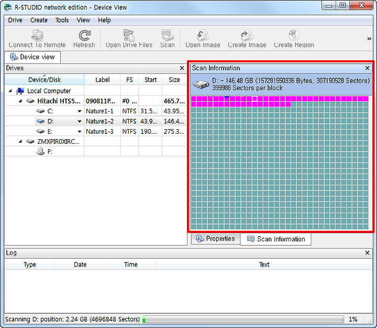Minimize the R-STUDIO window
This screenshot has height=328, width=377.
(329, 6)
